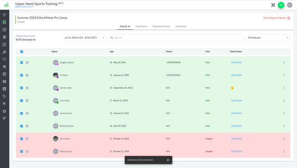Dismiss the checked-in notification toast
Image resolution: width=297 pixels, height=168 pixels.
coord(168,160)
